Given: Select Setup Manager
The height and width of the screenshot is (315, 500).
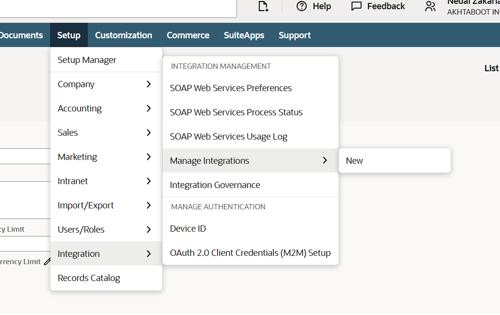Looking at the screenshot, I should click(106, 60).
